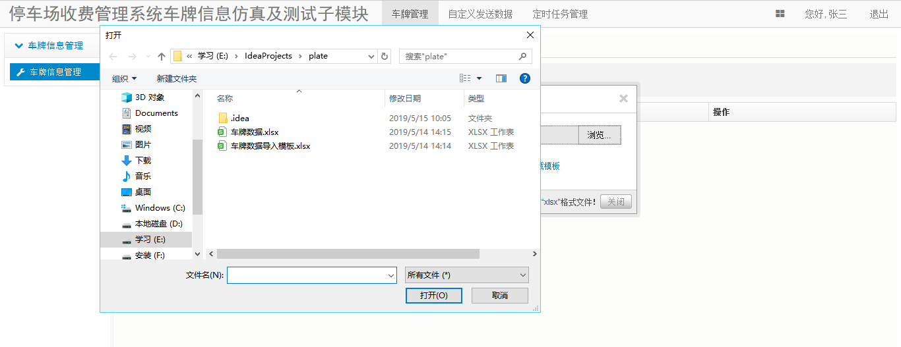Viewport: 901px width, 347px height.
Task: Click IdeaProjects in the address path
Action: coord(268,57)
